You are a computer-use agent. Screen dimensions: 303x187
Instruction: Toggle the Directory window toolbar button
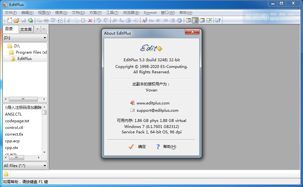(x=195, y=20)
